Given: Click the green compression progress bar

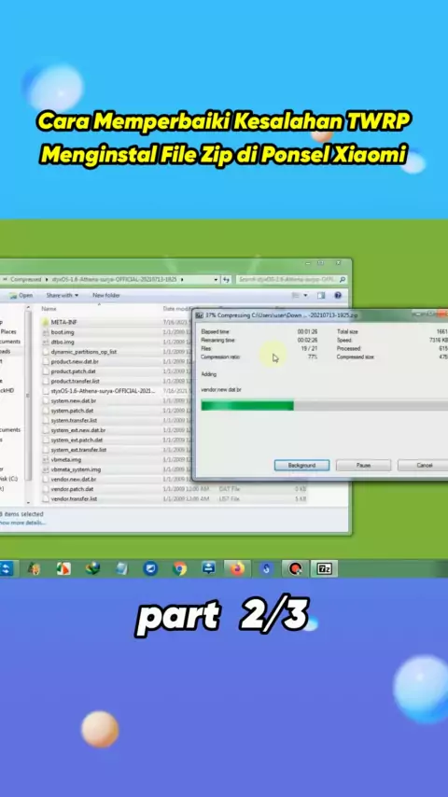Looking at the screenshot, I should [x=247, y=406].
